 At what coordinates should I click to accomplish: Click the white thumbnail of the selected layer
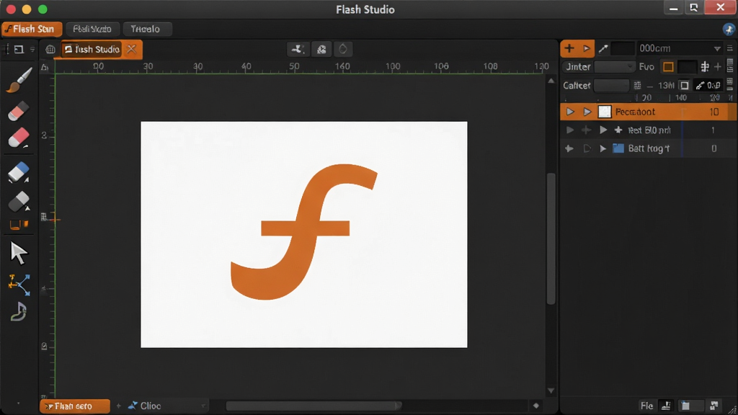tap(605, 112)
